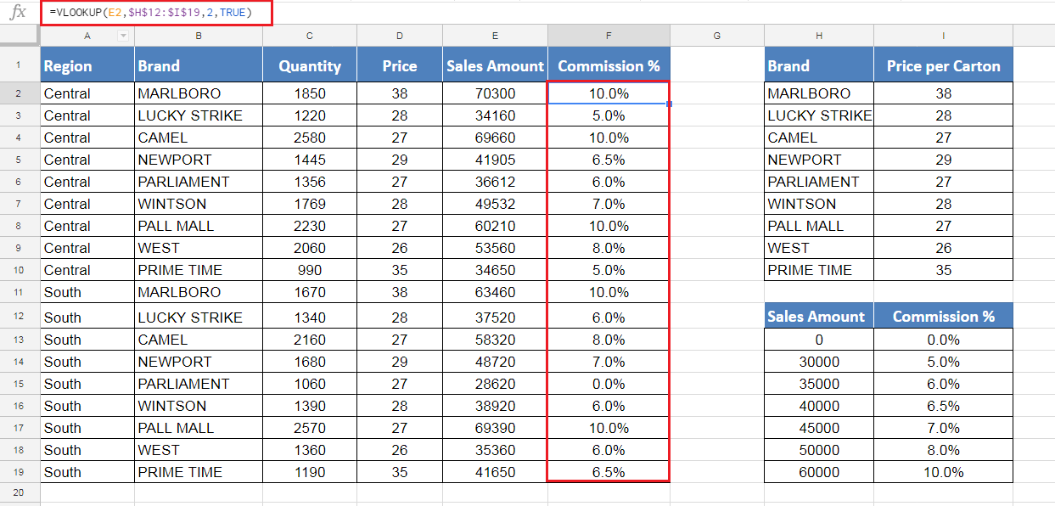Click the price 29 in the lookup table
Image resolution: width=1055 pixels, height=506 pixels.
[943, 160]
